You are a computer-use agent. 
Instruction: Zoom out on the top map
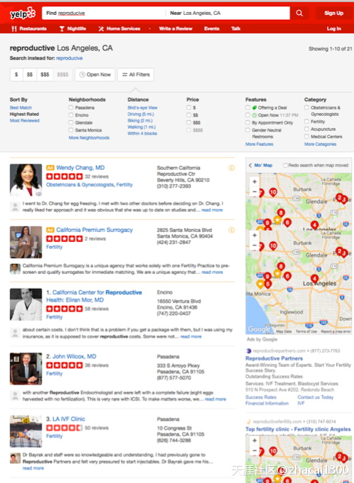pos(254,191)
